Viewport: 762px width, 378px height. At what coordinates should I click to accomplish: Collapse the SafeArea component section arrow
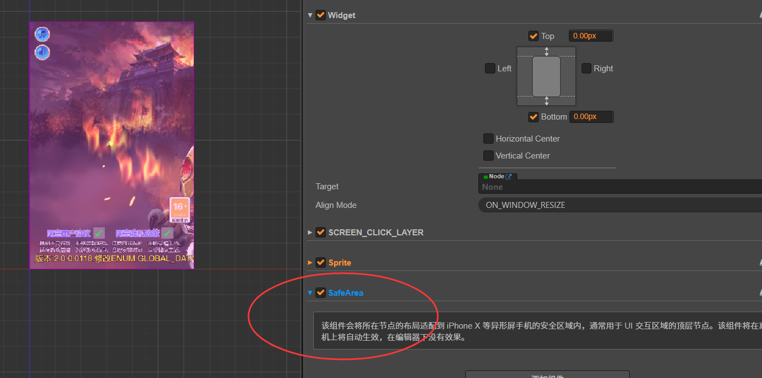[311, 293]
